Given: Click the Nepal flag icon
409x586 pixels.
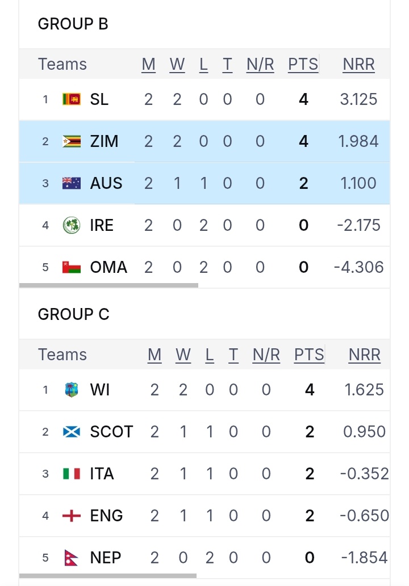Looking at the screenshot, I should coord(72,558).
